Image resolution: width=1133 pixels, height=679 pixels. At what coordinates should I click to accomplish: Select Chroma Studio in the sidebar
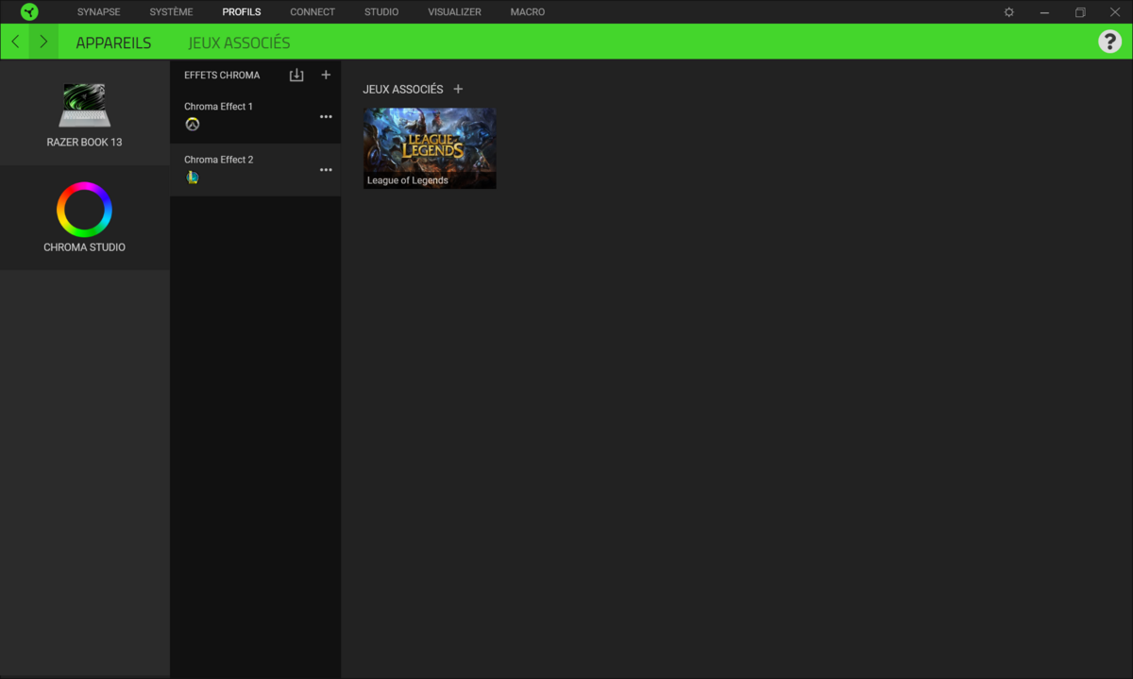[85, 218]
